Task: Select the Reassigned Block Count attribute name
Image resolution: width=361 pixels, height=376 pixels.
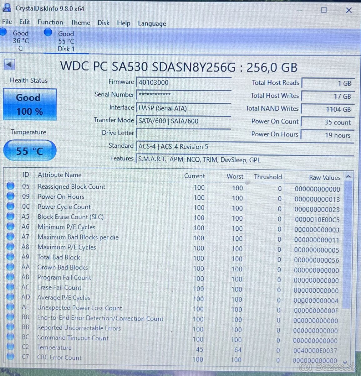Action: pyautogui.click(x=71, y=186)
